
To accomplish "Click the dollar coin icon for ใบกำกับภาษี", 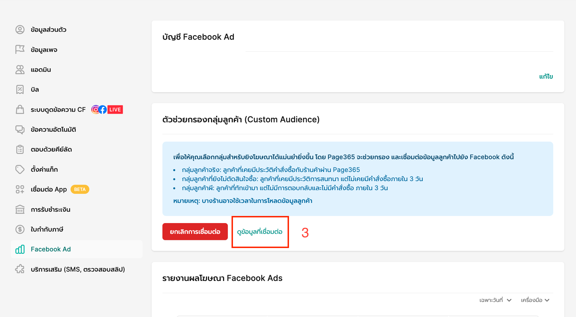I will coord(20,229).
